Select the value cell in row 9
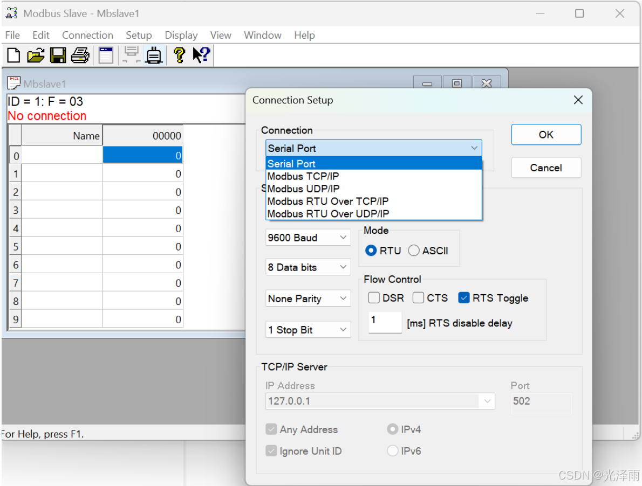This screenshot has height=486, width=642. point(142,319)
